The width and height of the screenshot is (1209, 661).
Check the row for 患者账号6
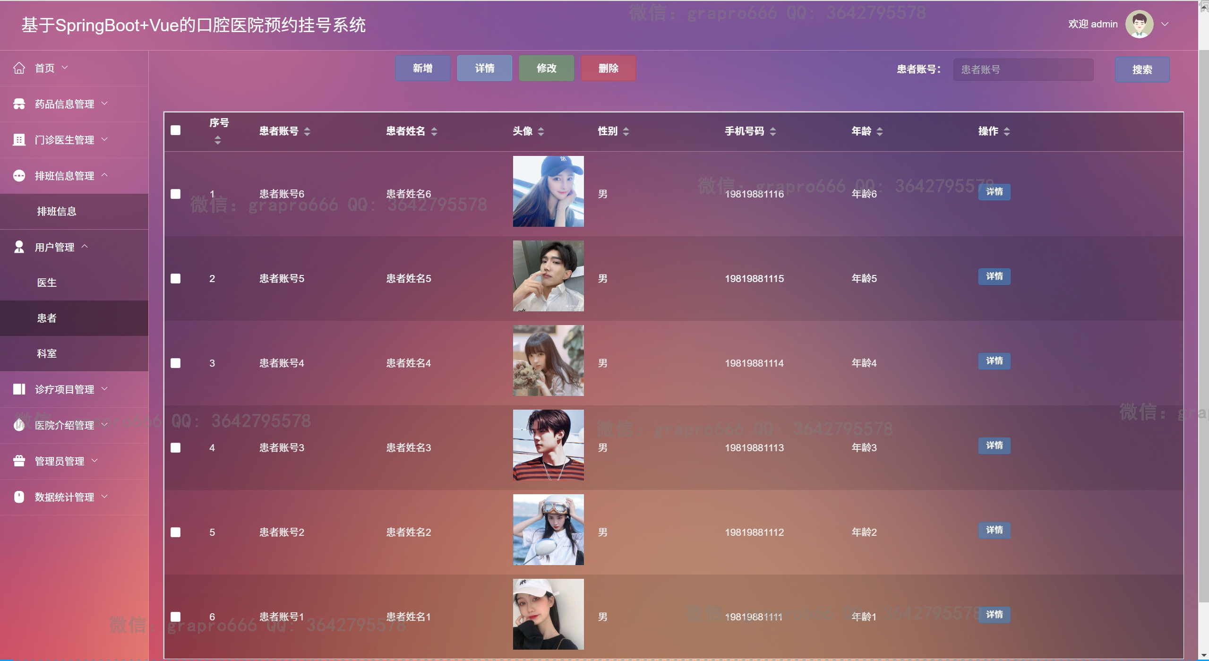coord(175,194)
